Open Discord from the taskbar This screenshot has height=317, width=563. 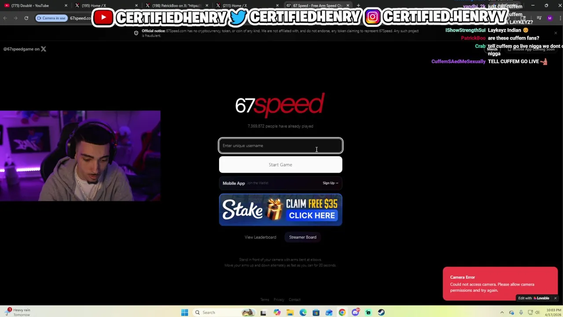point(355,313)
